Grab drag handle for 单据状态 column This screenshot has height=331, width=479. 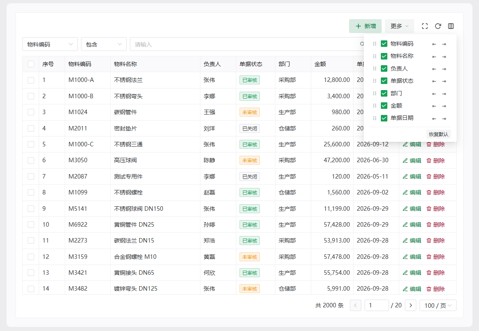tap(375, 81)
